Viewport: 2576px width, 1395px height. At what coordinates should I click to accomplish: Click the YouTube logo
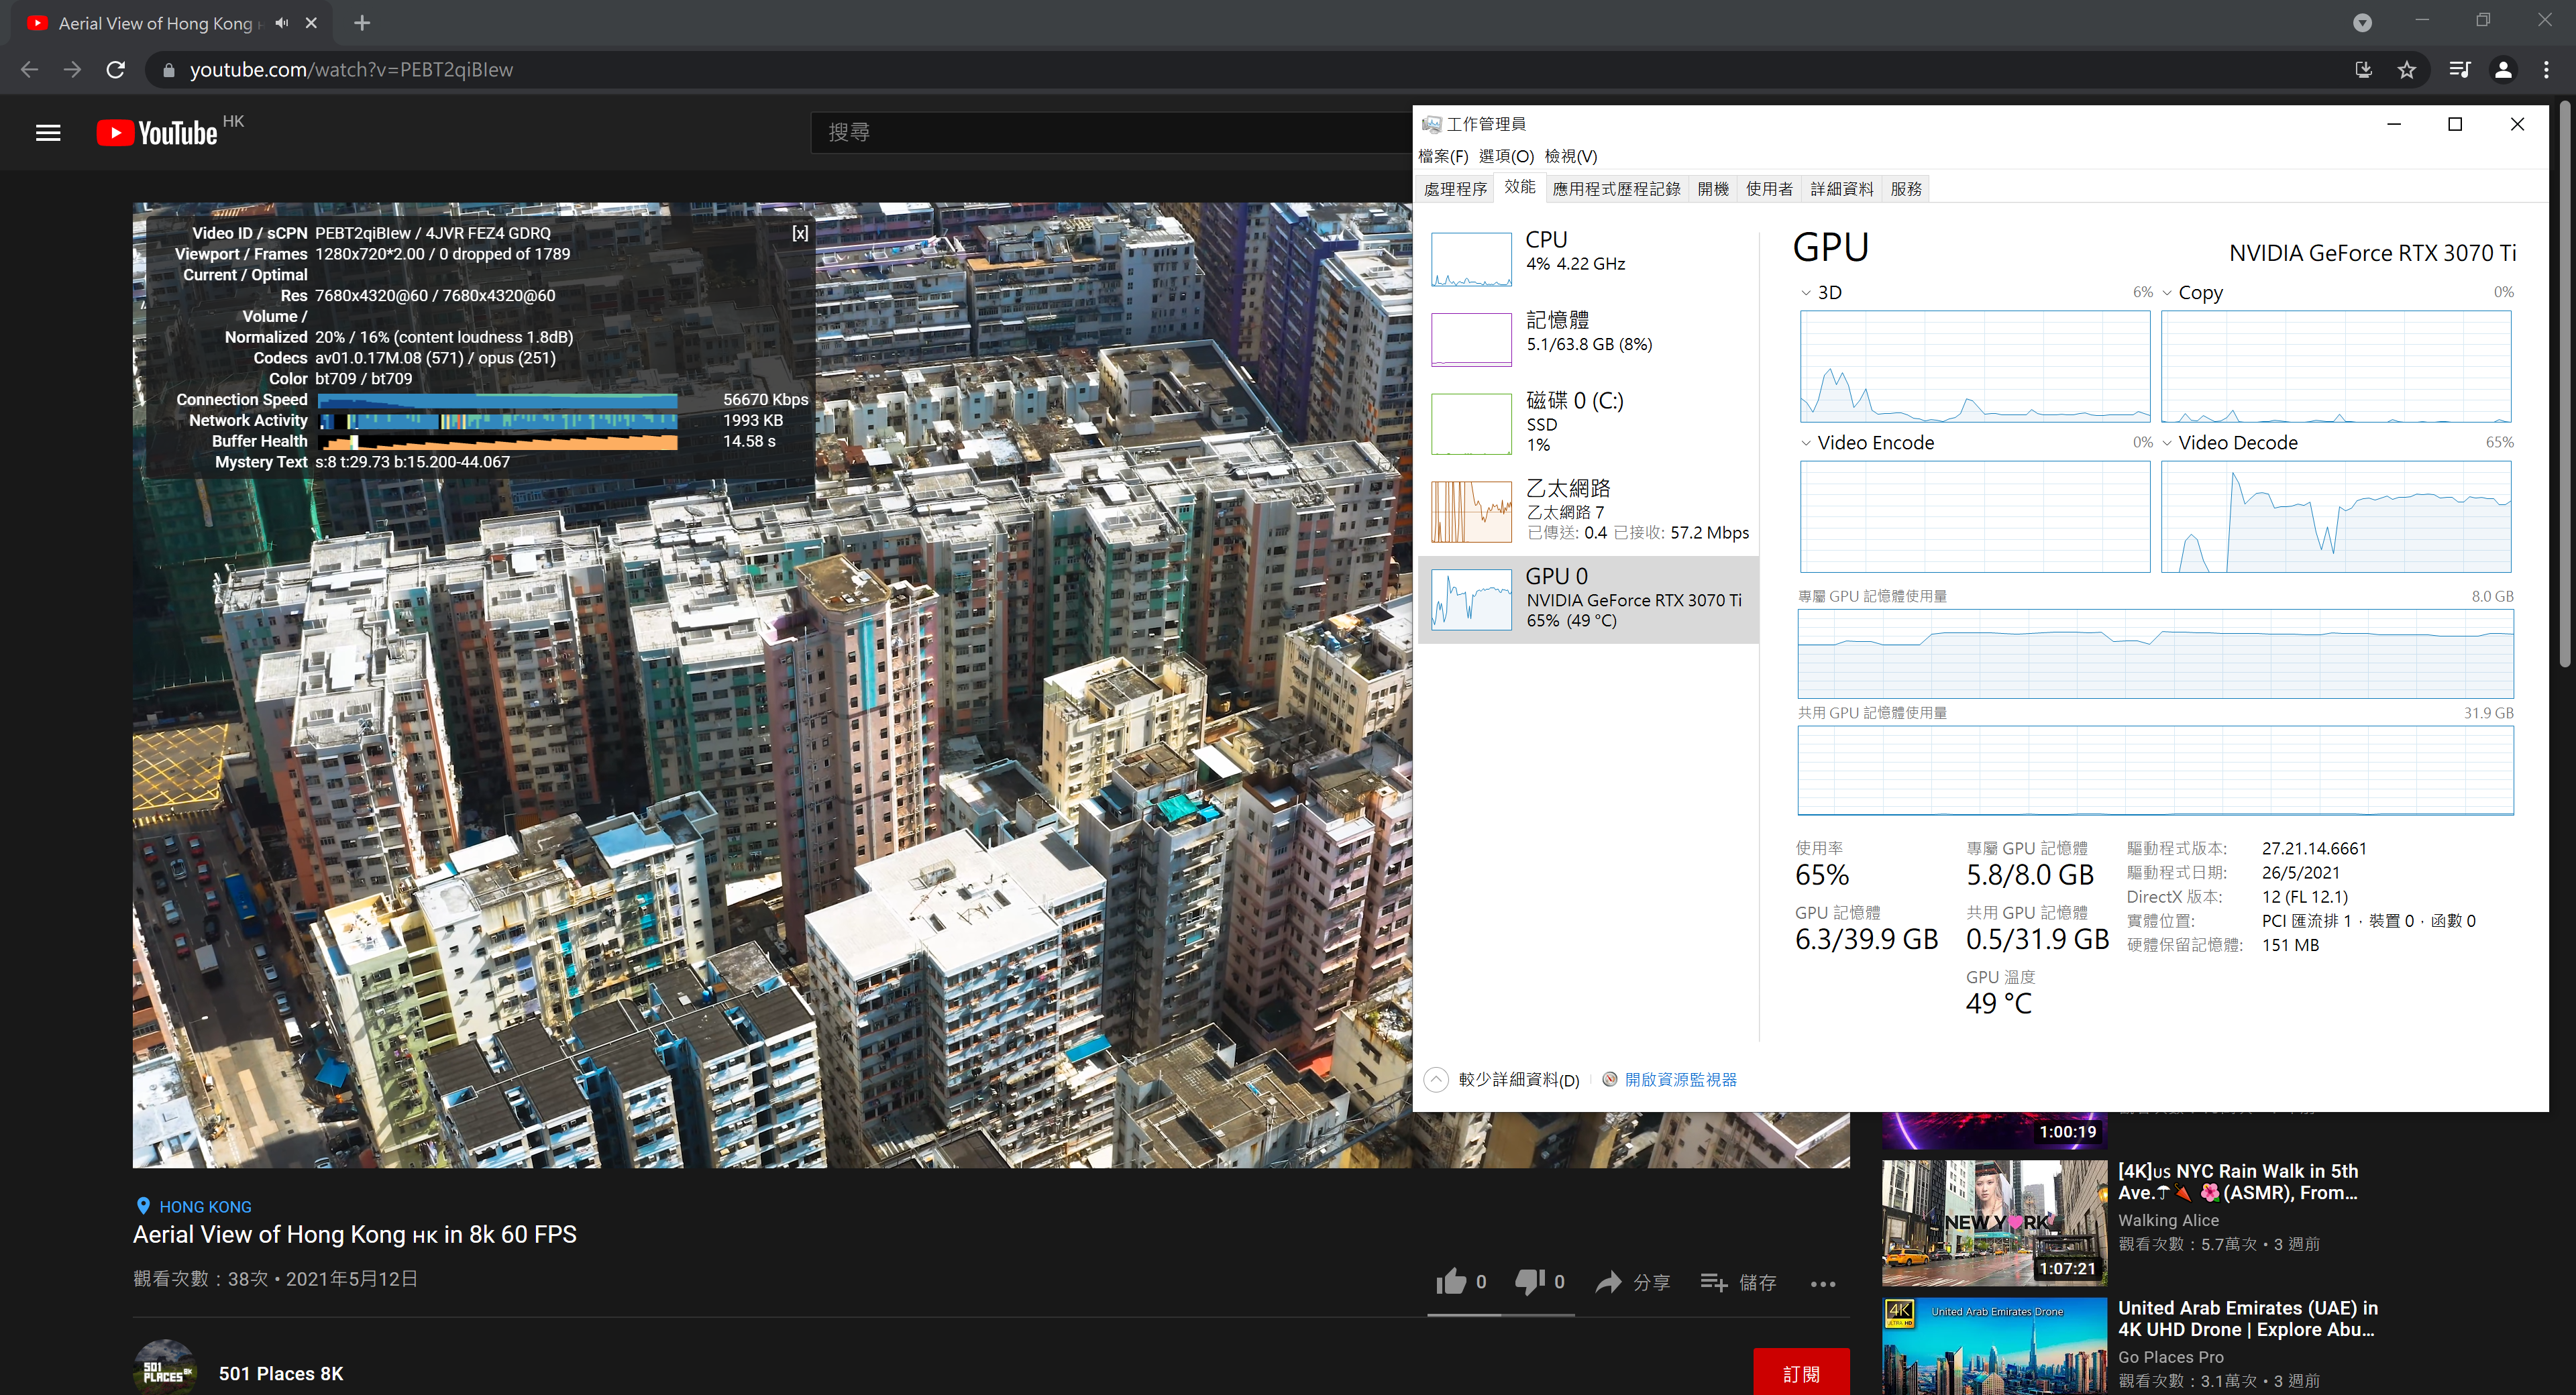[x=157, y=133]
